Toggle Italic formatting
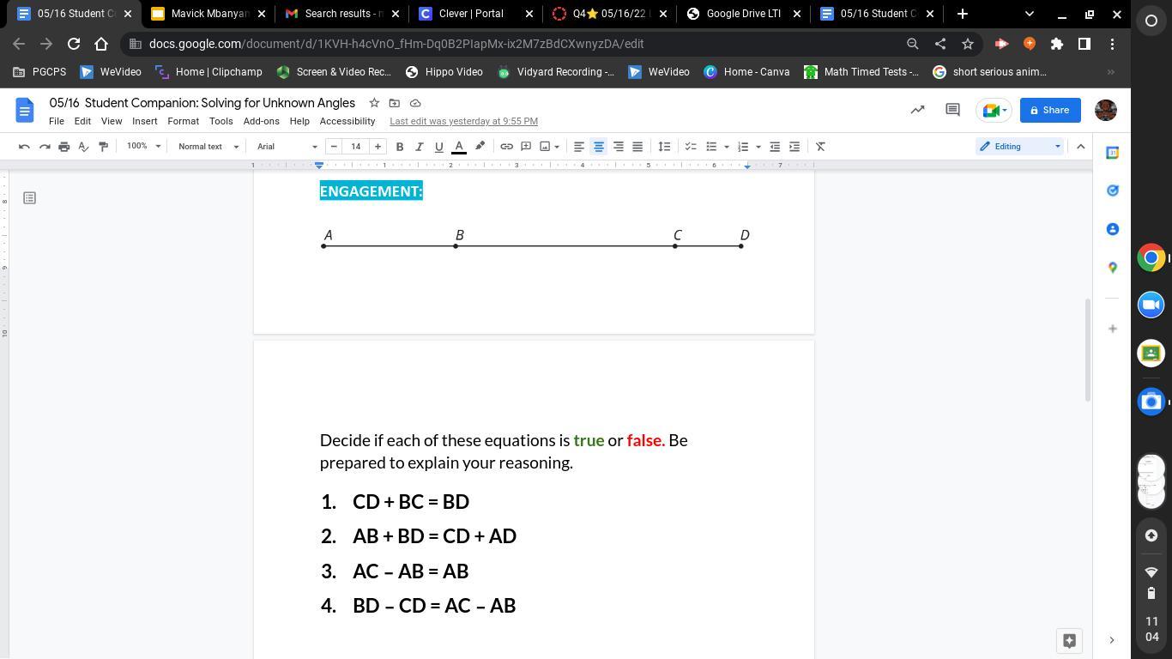Screen dimensions: 1172x659 419,147
